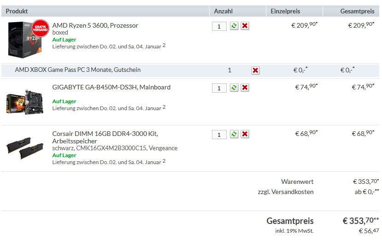Click boxed text under Ryzen

(x=60, y=32)
